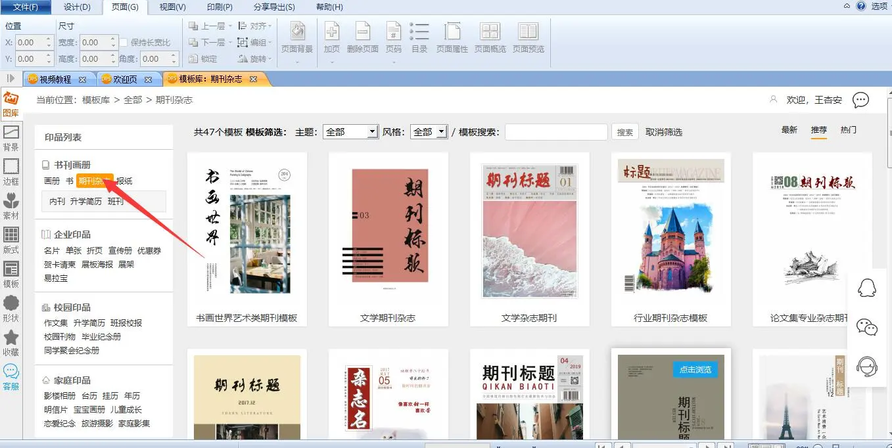Screen dimensions: 892x448
Task: Select the 背景 background sidebar icon
Action: pos(11,139)
